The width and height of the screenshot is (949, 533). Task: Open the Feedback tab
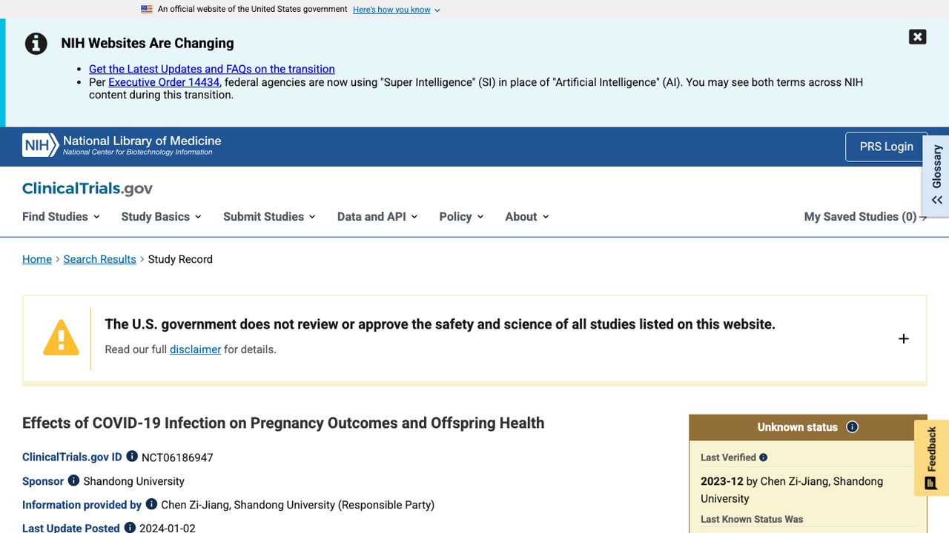(931, 458)
